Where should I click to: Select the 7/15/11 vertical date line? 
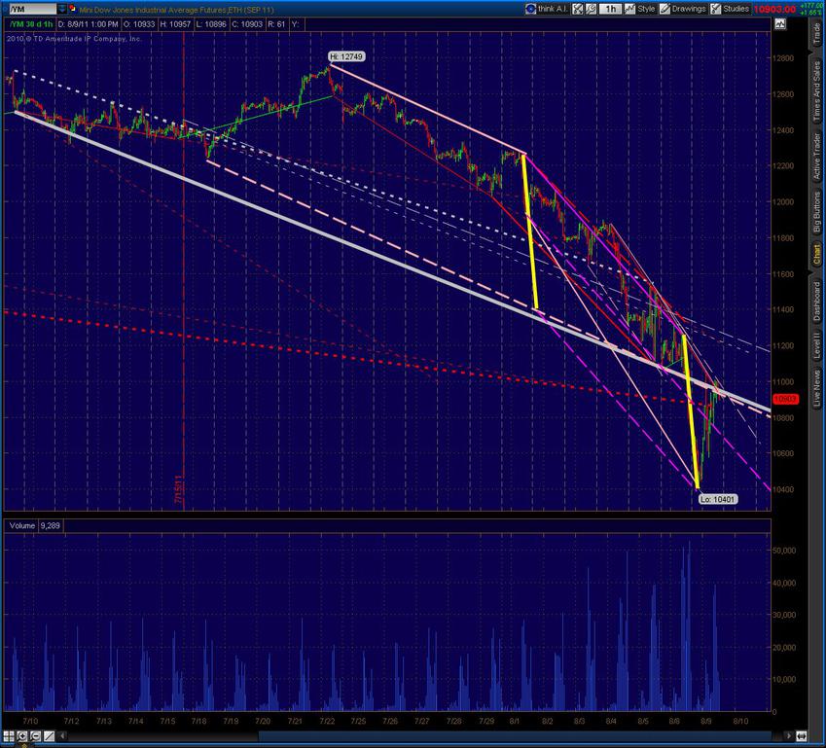(185, 292)
